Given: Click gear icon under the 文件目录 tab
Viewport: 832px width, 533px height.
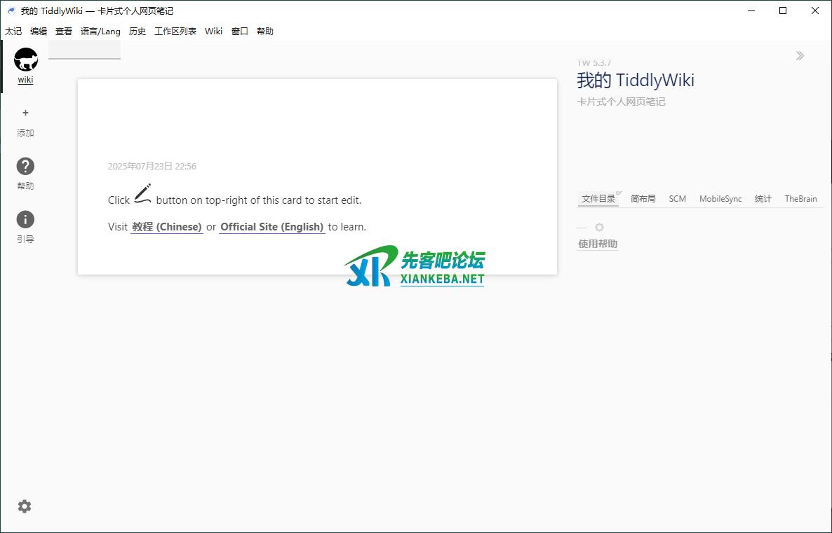Looking at the screenshot, I should [x=599, y=228].
